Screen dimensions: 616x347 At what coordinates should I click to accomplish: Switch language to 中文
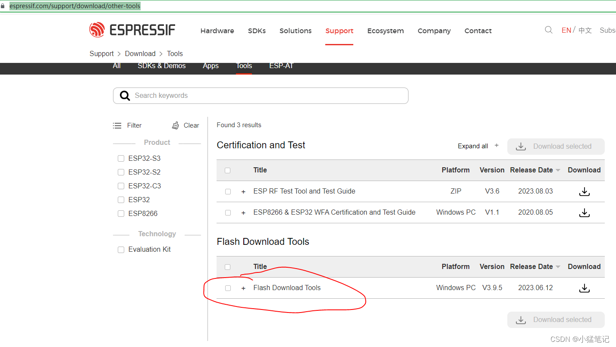(585, 30)
